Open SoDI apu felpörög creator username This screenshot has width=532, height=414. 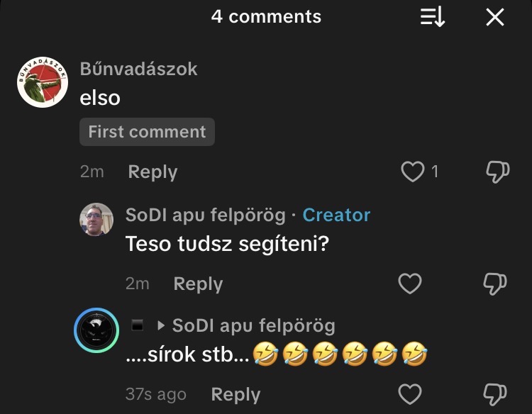tap(206, 215)
